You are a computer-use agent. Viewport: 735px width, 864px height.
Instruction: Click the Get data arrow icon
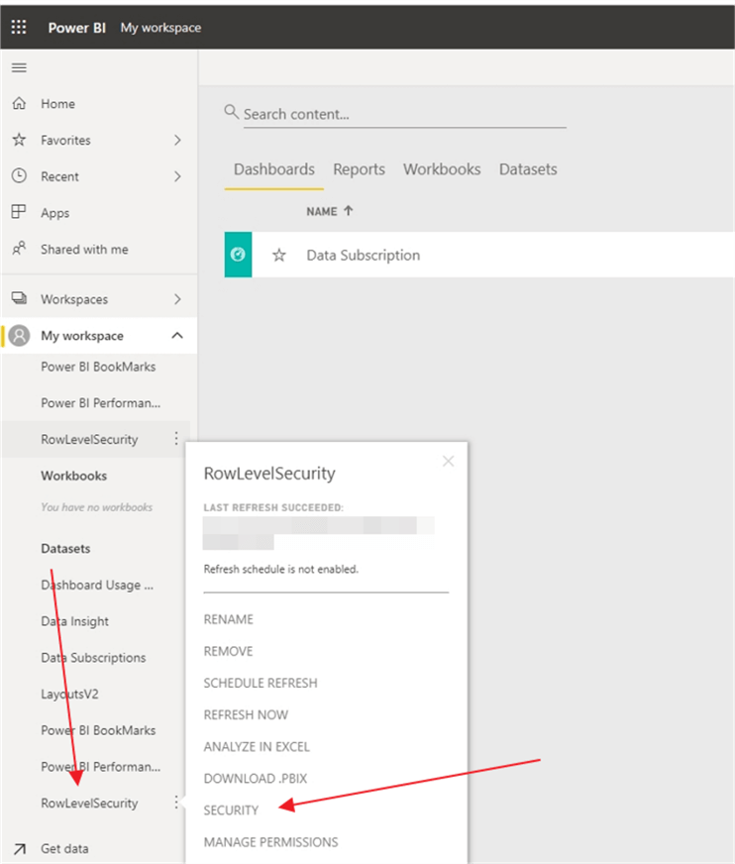(x=19, y=849)
